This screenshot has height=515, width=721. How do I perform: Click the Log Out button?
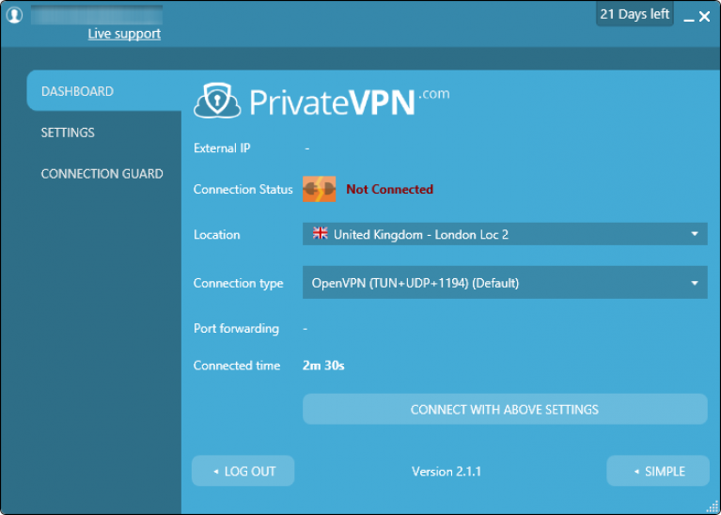[243, 471]
